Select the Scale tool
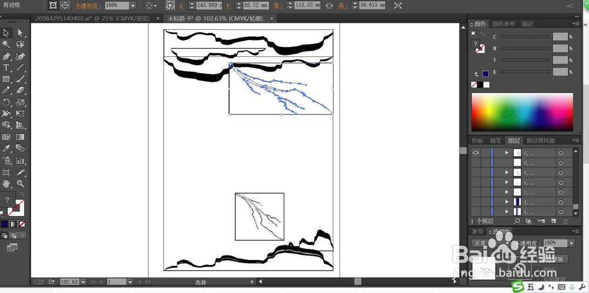 (20, 102)
